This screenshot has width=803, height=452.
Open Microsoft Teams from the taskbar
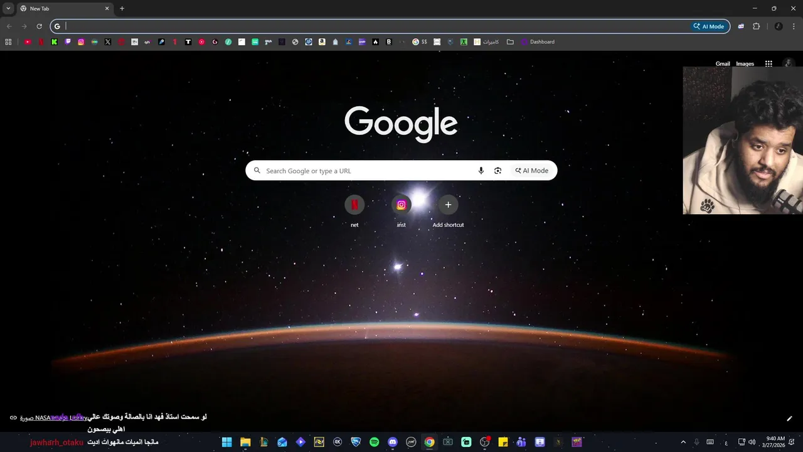click(x=521, y=442)
